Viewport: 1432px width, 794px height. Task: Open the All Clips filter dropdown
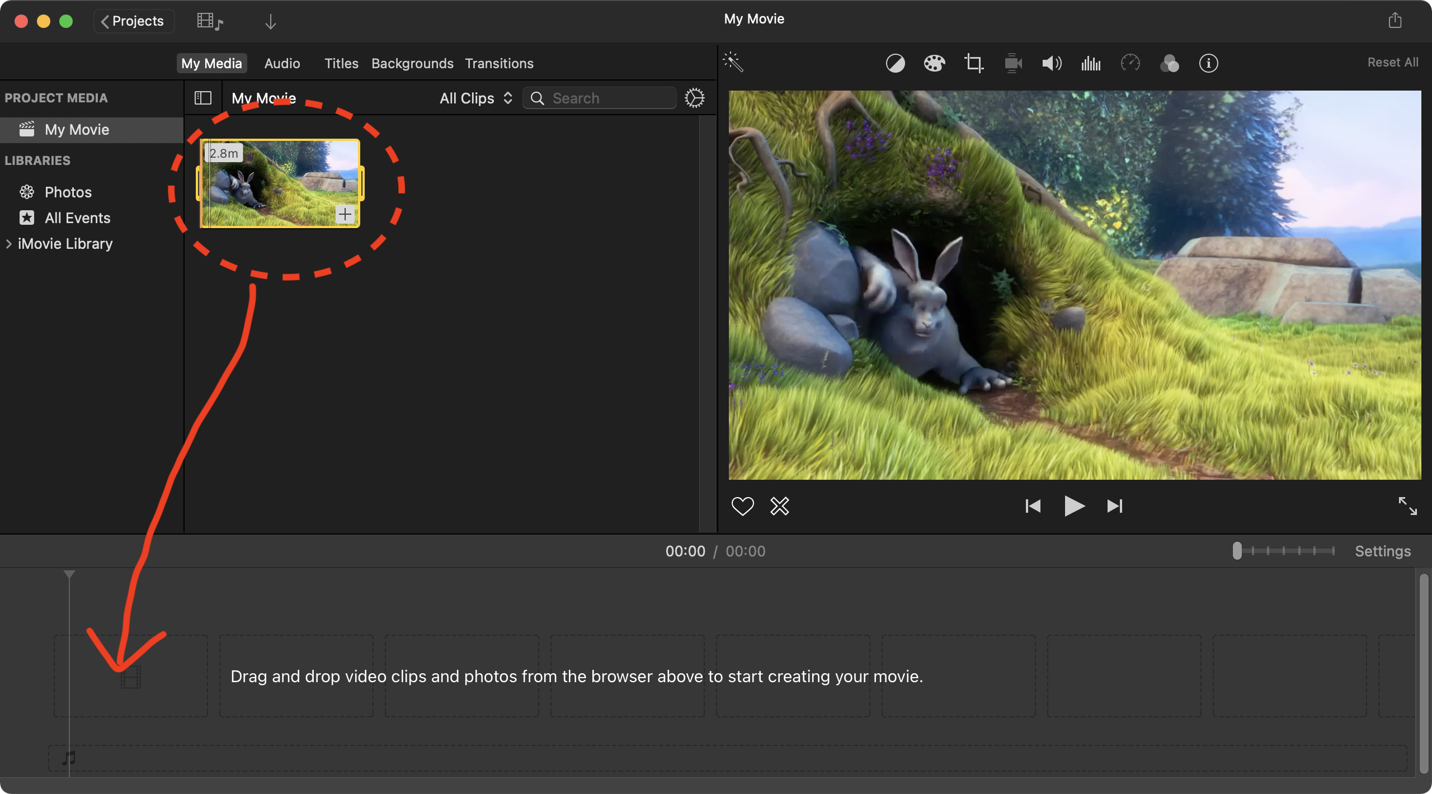475,98
